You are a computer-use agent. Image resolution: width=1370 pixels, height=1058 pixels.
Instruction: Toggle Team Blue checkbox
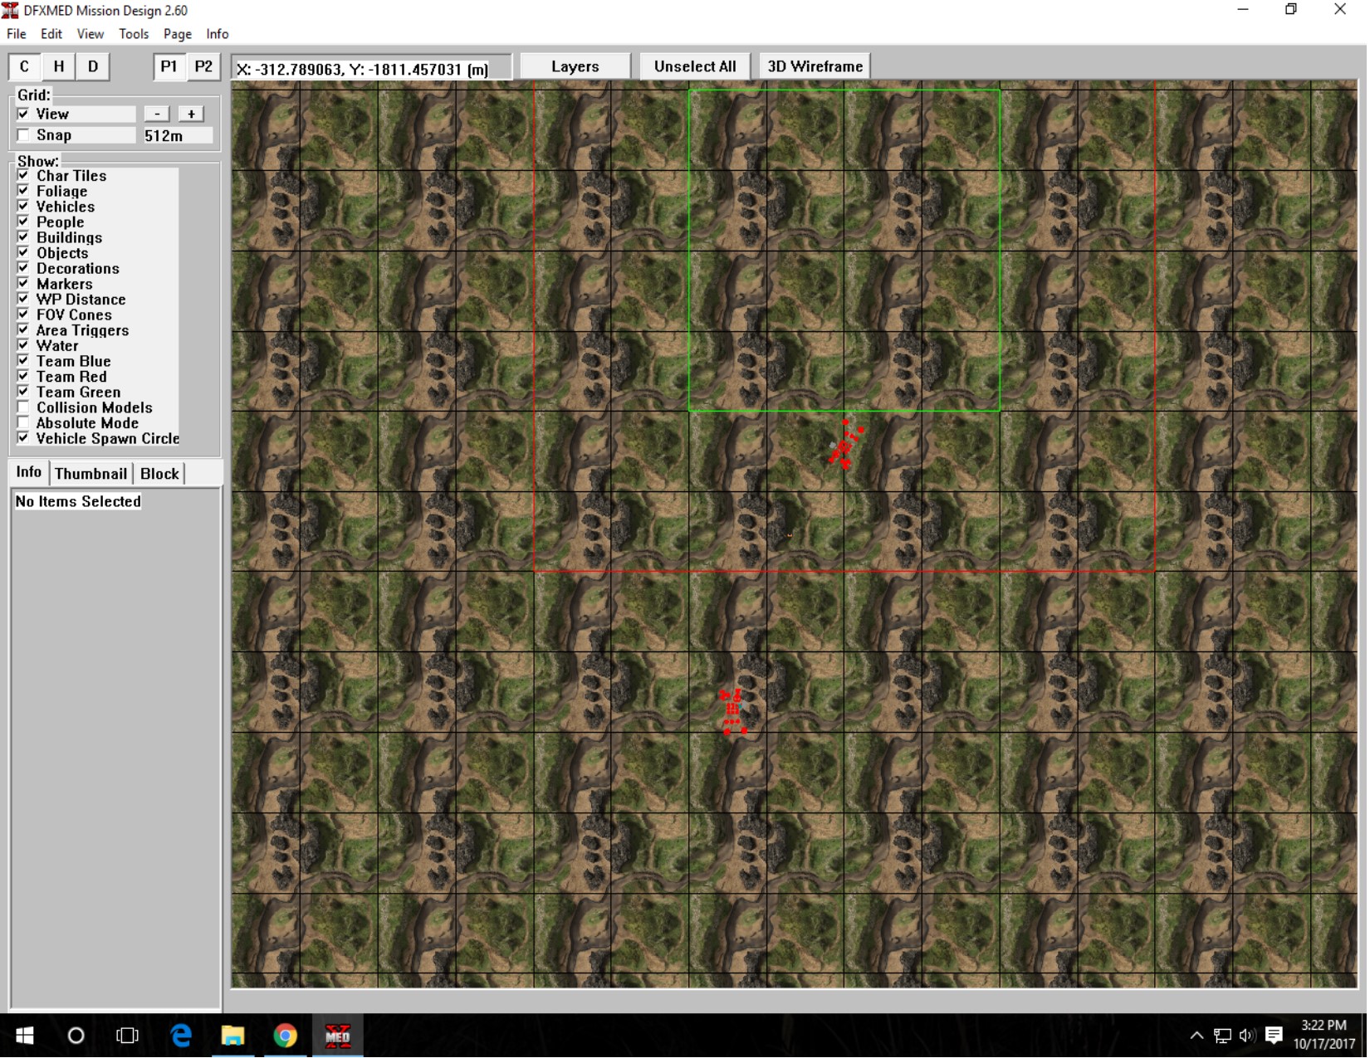(23, 361)
